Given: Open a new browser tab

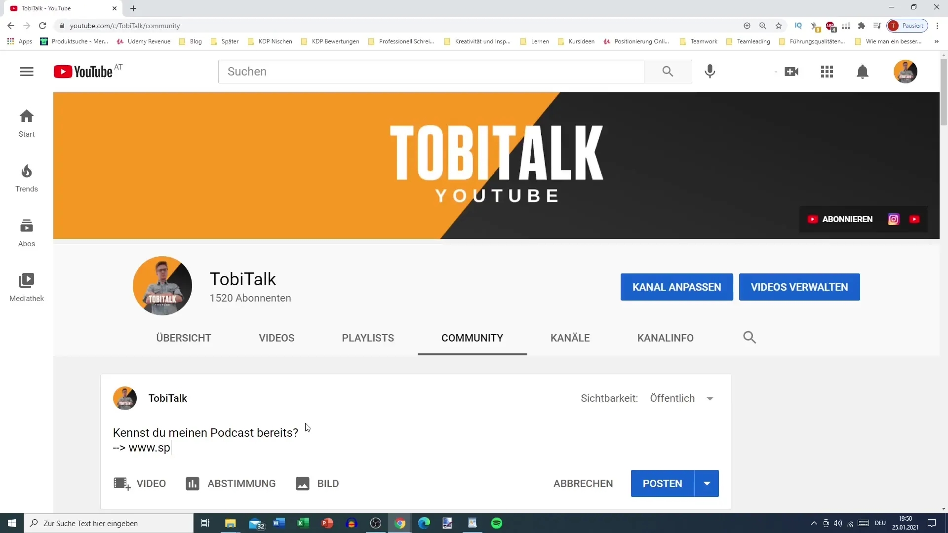Looking at the screenshot, I should (x=133, y=8).
